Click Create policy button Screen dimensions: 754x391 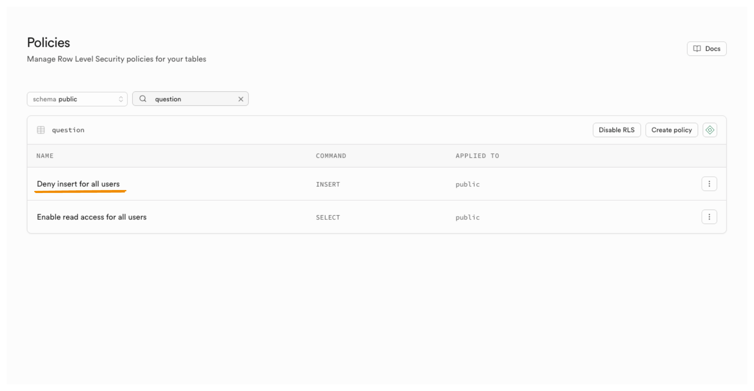click(671, 130)
